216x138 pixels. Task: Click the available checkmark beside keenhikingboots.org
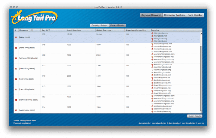click(x=152, y=70)
